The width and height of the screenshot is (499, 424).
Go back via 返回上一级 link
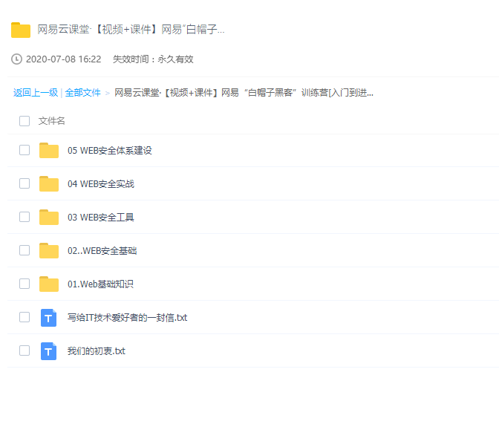click(x=36, y=93)
